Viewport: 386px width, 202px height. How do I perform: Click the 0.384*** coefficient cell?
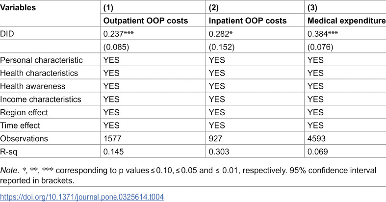tap(323, 34)
